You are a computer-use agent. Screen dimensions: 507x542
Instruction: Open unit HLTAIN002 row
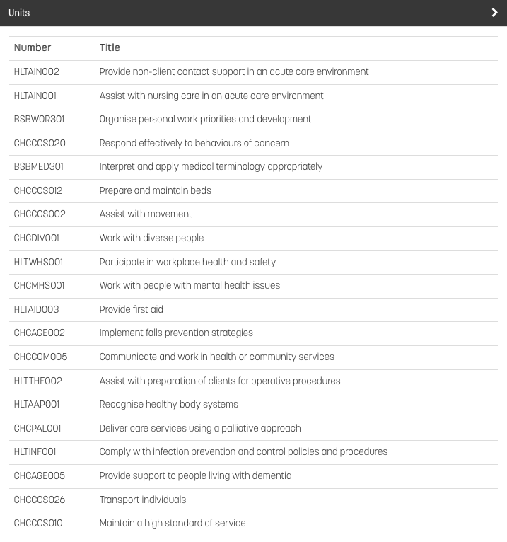point(253,72)
